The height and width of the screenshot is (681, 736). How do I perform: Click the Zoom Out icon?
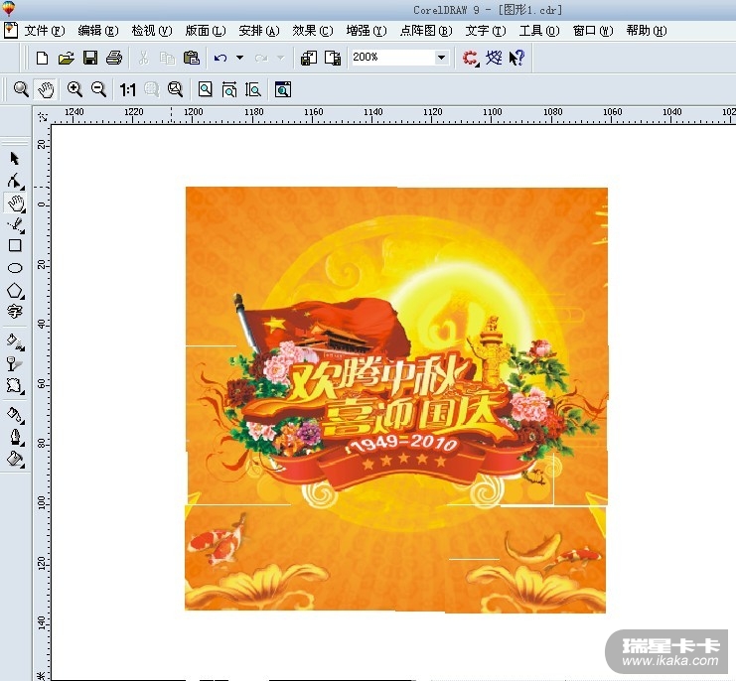(x=98, y=89)
